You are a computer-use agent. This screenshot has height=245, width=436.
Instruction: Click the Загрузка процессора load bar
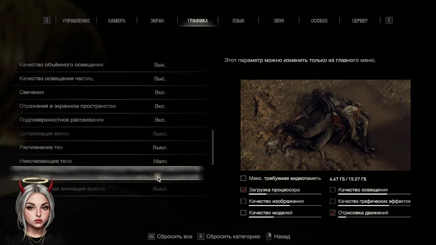point(285,194)
